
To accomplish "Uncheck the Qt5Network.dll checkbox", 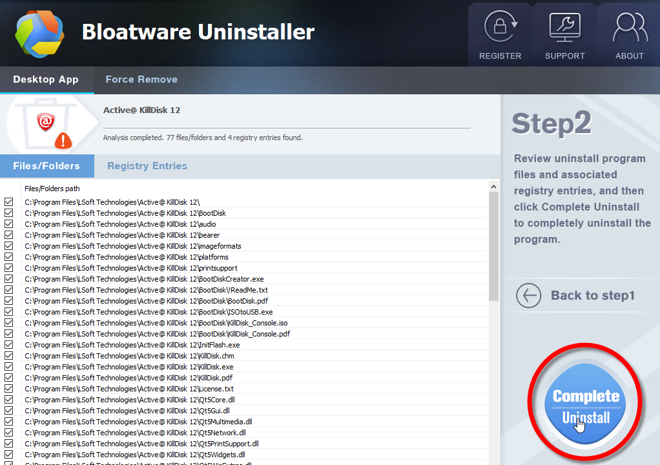I will [x=8, y=432].
